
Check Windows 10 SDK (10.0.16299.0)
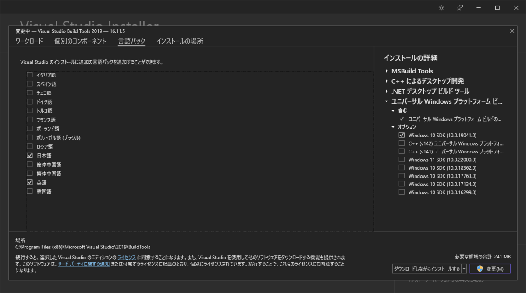tap(402, 192)
